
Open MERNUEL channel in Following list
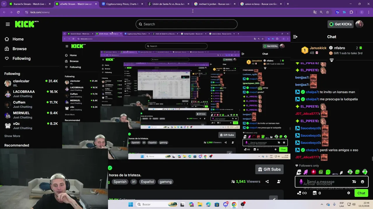point(31,115)
